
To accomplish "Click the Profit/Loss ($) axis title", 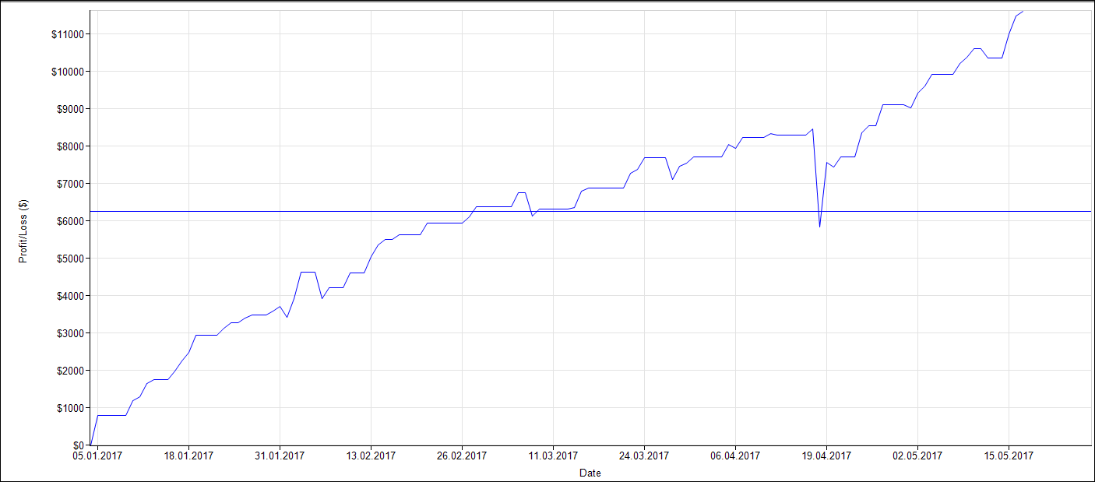I will pos(23,231).
